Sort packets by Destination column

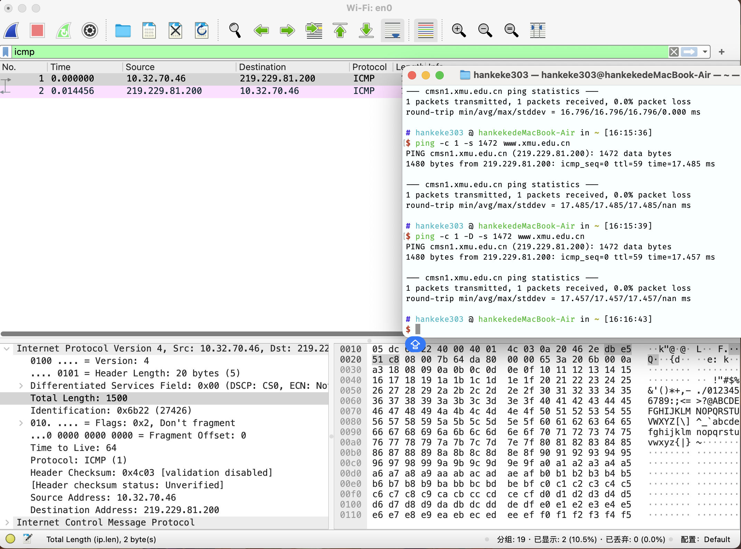click(x=292, y=67)
